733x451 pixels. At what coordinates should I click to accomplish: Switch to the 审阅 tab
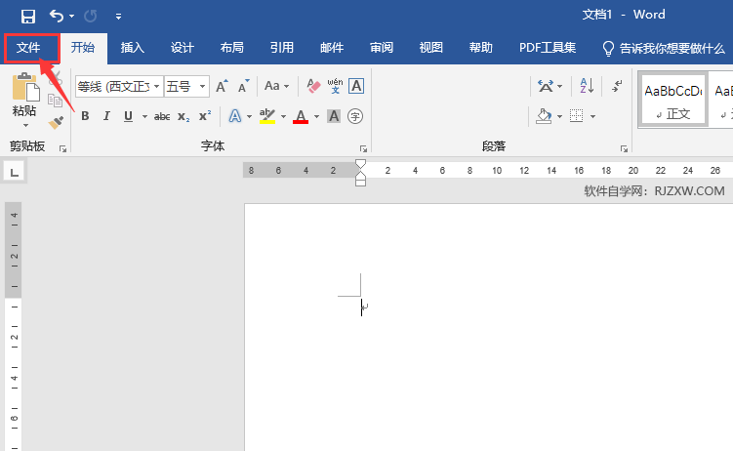pos(382,48)
